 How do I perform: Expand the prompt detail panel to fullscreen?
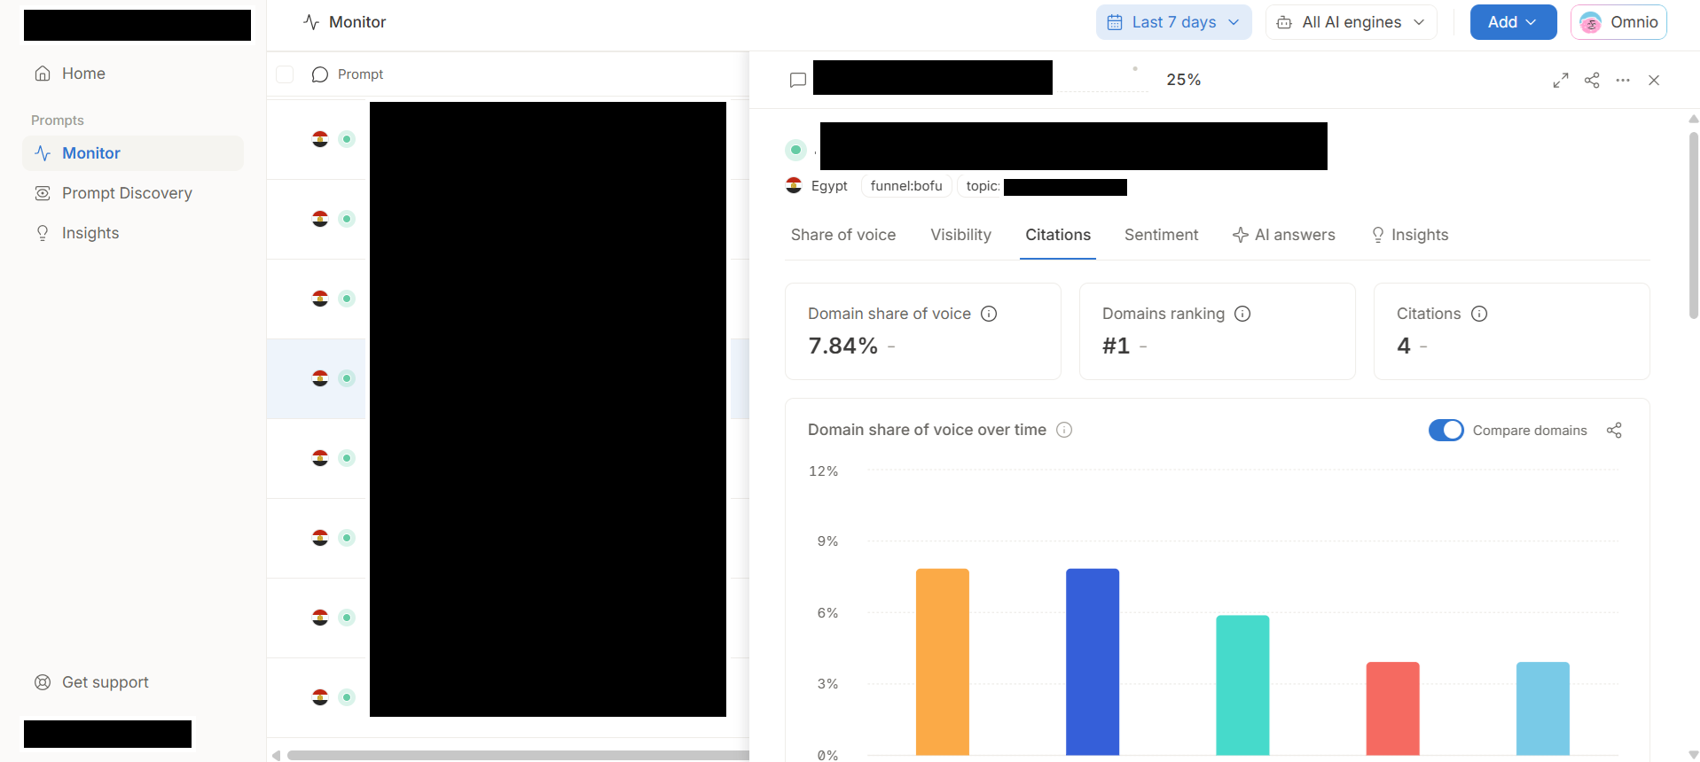(1561, 81)
